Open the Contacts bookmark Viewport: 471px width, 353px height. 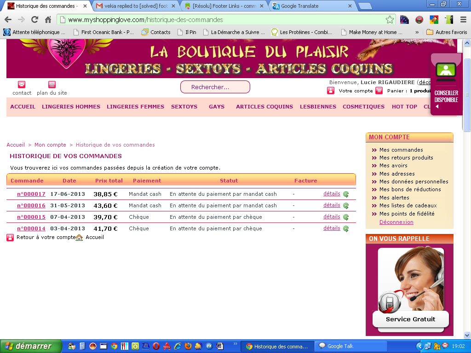(156, 32)
